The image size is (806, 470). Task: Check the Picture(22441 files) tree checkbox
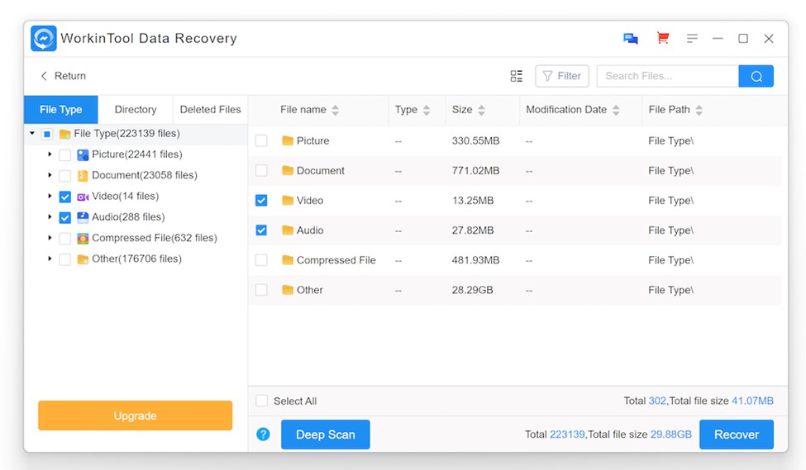tap(64, 155)
